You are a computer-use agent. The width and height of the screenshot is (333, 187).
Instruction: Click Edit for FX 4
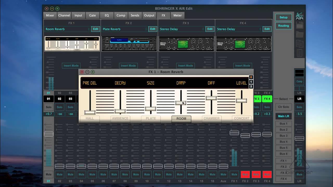click(267, 29)
